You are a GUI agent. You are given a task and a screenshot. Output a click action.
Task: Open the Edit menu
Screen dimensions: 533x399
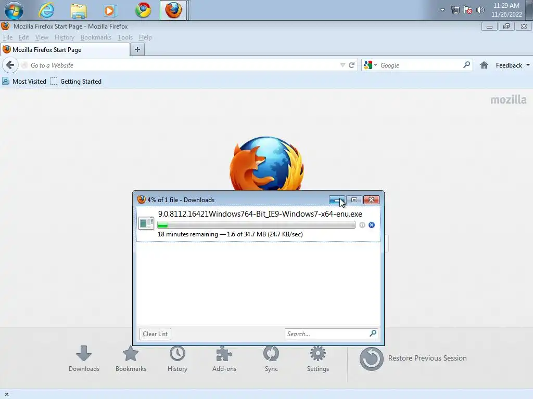point(24,37)
